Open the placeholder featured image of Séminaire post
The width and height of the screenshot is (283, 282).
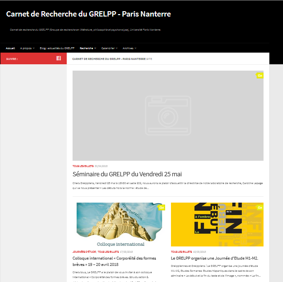(x=168, y=115)
